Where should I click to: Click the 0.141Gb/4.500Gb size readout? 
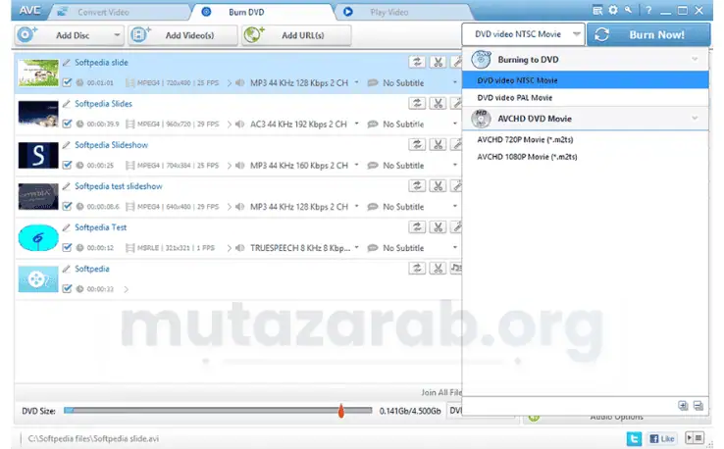[x=410, y=411]
